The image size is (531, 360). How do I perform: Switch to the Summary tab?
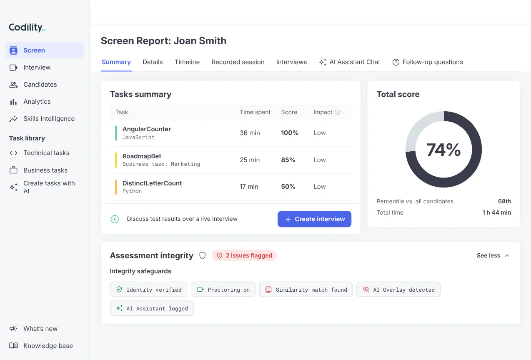[116, 62]
